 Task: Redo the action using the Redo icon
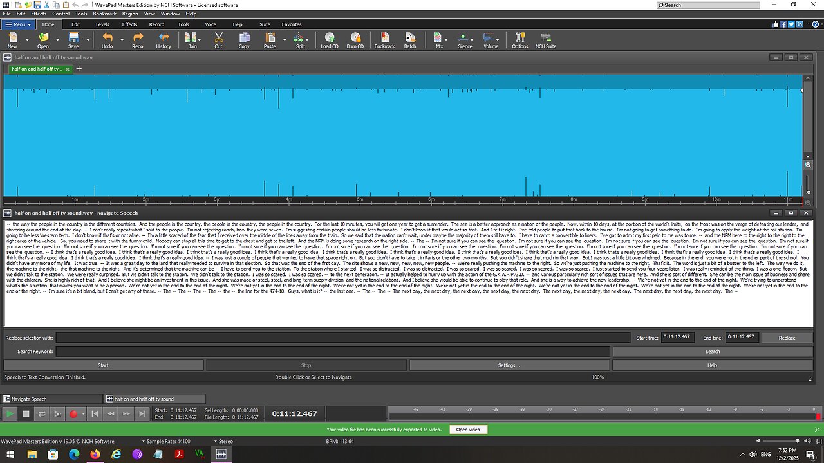138,40
